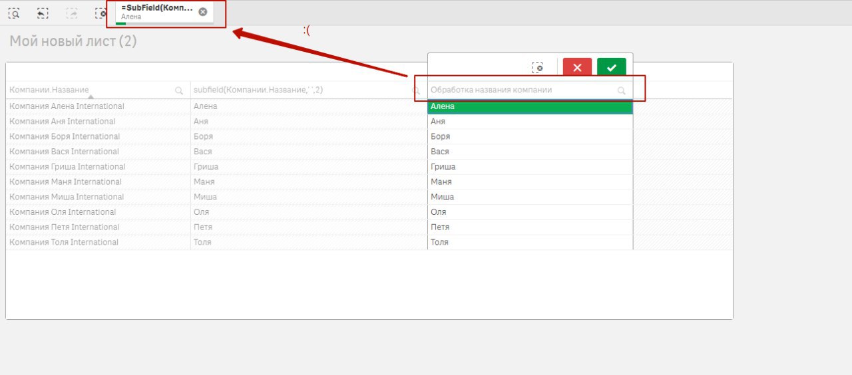852x375 pixels.
Task: Select Алена in subfield table column
Action: point(309,106)
